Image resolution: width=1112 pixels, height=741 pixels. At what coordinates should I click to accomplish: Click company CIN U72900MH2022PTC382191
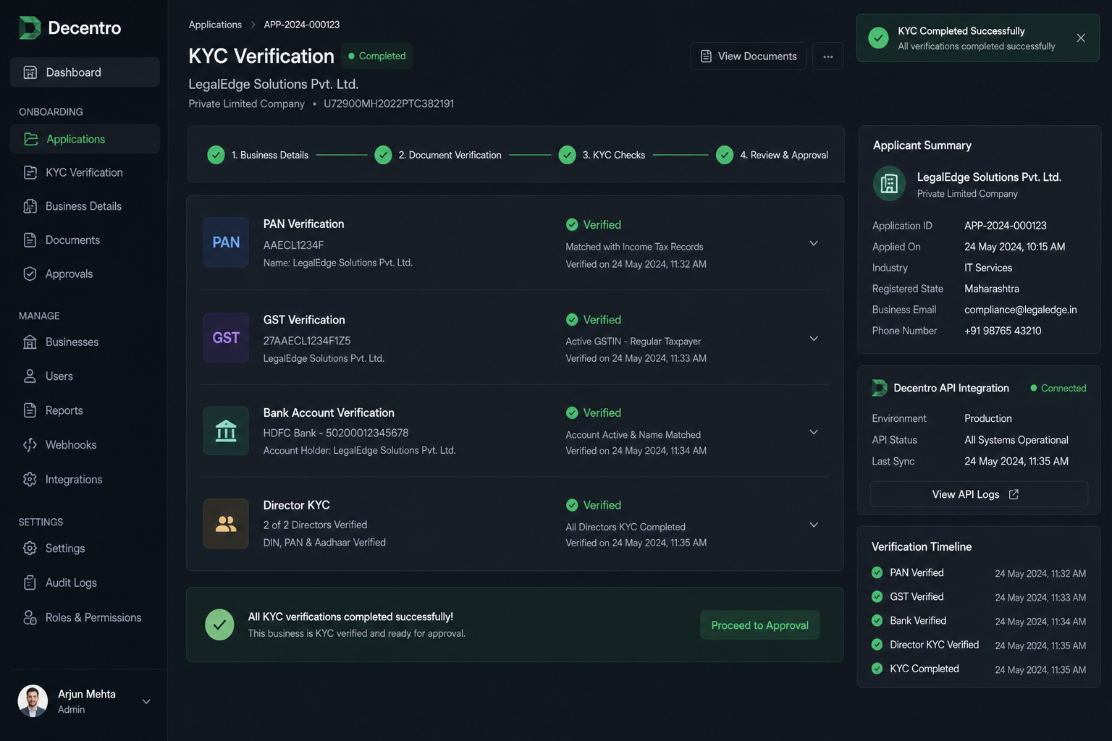(x=389, y=103)
